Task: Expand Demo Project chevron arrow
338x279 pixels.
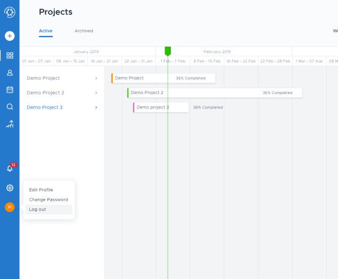Action: point(96,78)
